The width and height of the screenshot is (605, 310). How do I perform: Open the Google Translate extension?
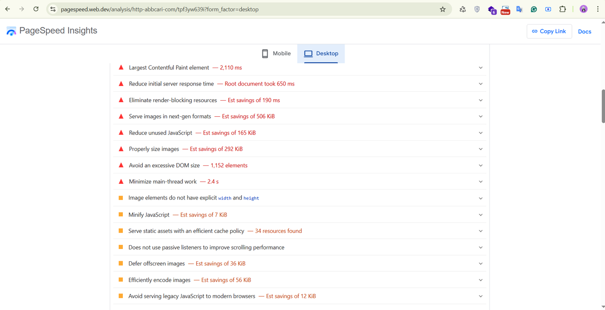click(x=519, y=9)
